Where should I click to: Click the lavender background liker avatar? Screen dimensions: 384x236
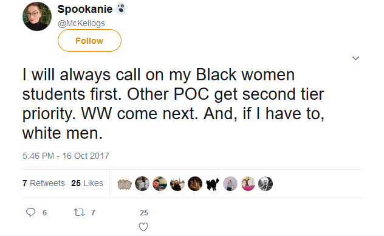pyautogui.click(x=230, y=184)
